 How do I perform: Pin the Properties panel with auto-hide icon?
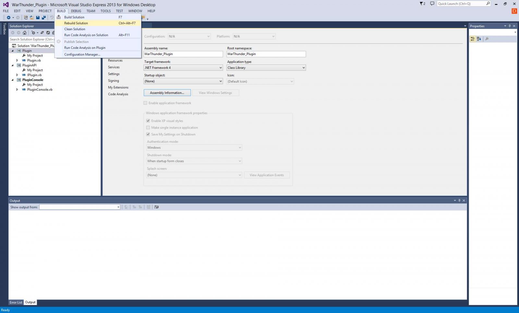pyautogui.click(x=510, y=26)
